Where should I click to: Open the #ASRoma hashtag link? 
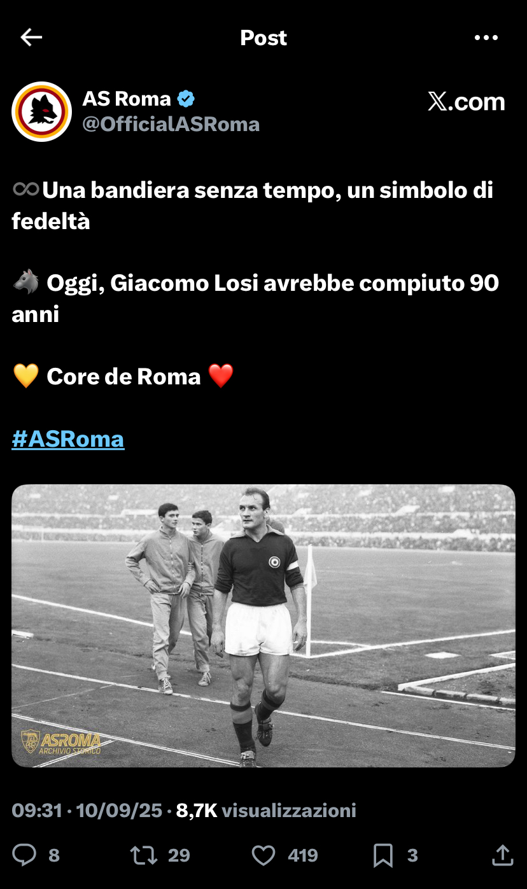pos(68,438)
